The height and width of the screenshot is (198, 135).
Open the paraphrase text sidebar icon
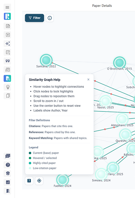[8, 70]
